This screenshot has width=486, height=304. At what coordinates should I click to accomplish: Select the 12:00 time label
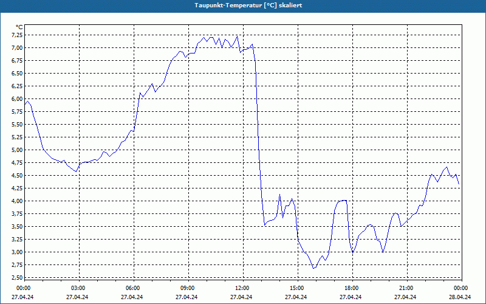point(243,288)
